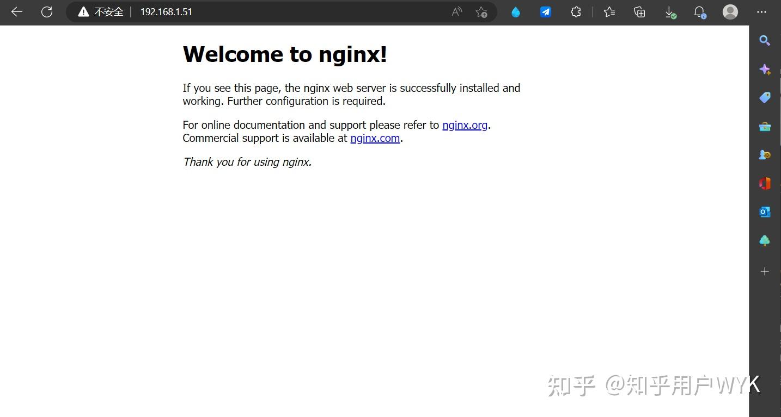
Task: Open Collections from the toolbar
Action: pos(639,11)
